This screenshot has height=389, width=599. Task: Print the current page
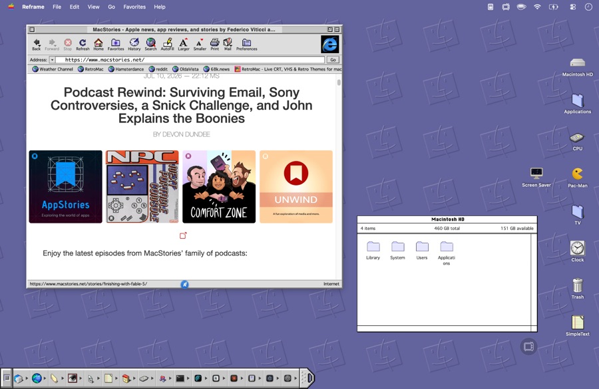coord(215,45)
